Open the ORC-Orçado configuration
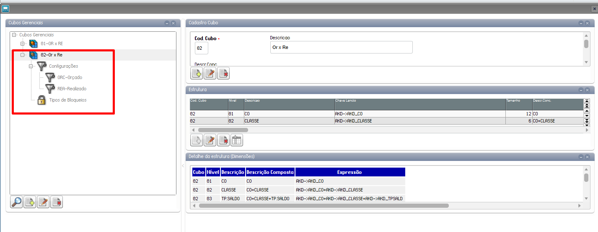Viewport: 598px width, 232px height. coord(70,77)
